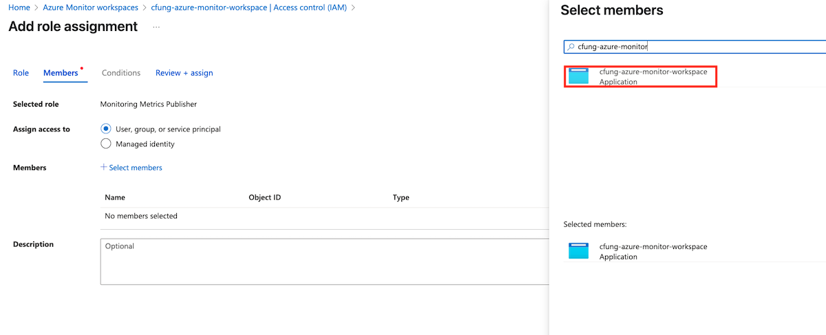Choose the Managed identity radio button

pos(106,144)
